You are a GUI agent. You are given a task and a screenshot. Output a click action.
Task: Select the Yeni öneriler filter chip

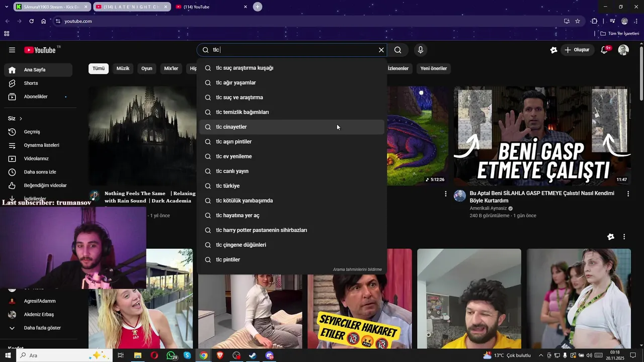click(x=434, y=68)
